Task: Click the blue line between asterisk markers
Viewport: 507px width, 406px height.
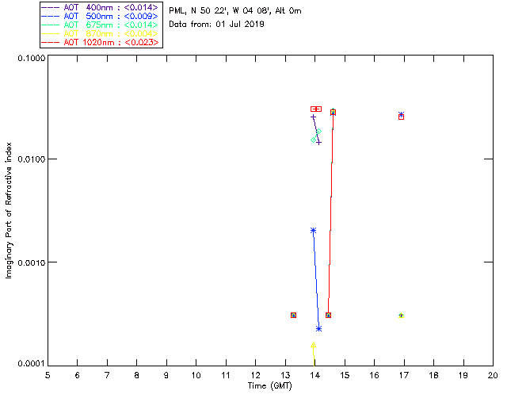Action: point(316,280)
